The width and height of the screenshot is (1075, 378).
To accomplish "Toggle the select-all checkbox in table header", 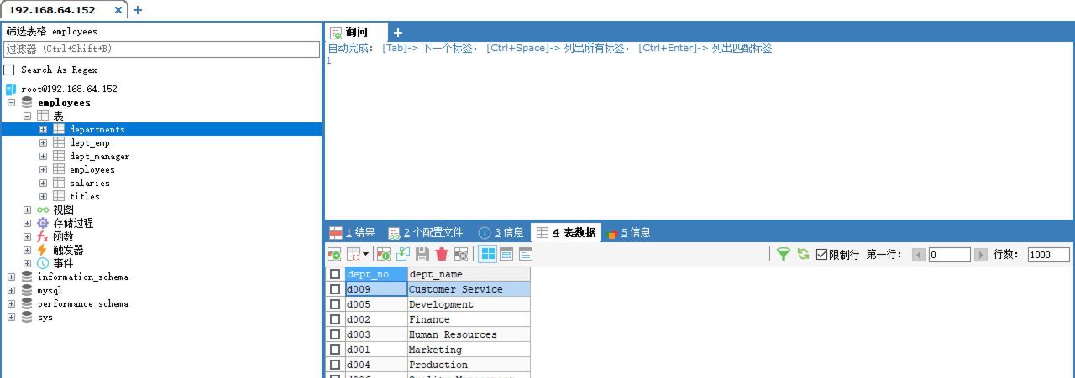I will pos(335,274).
